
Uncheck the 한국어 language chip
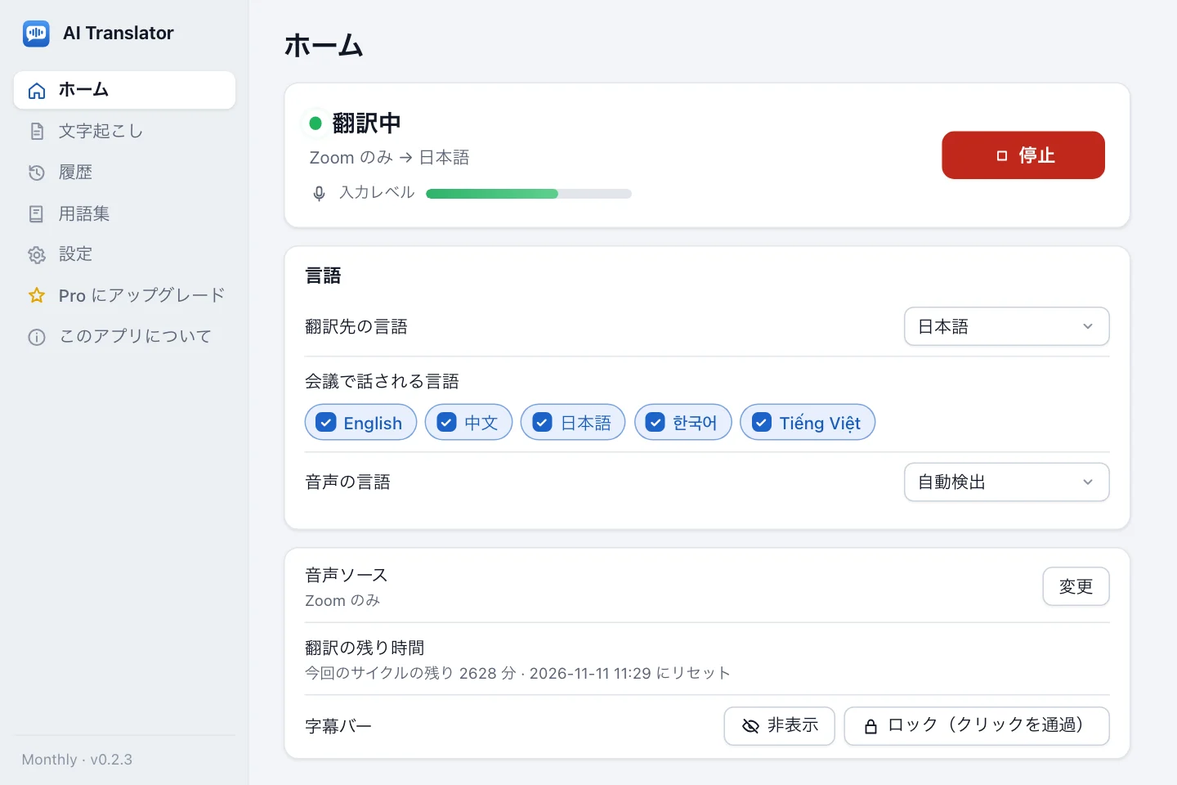click(683, 423)
